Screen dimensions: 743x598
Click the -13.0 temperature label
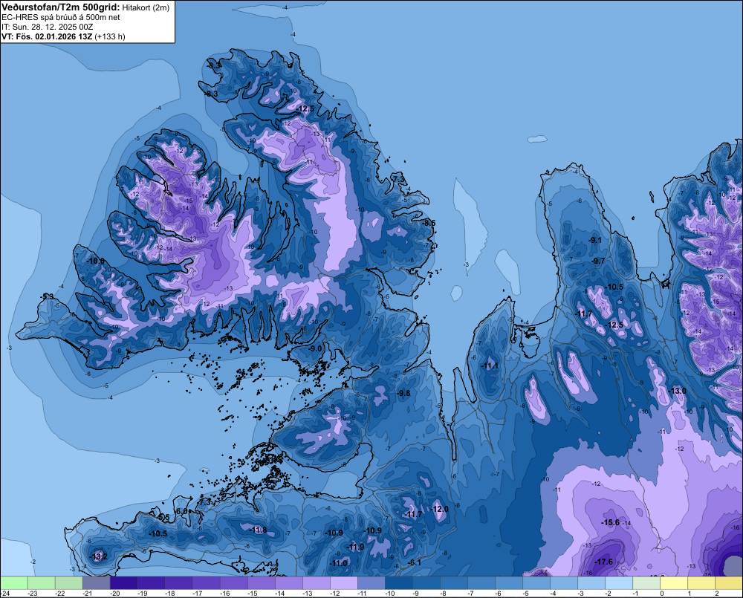coord(678,391)
